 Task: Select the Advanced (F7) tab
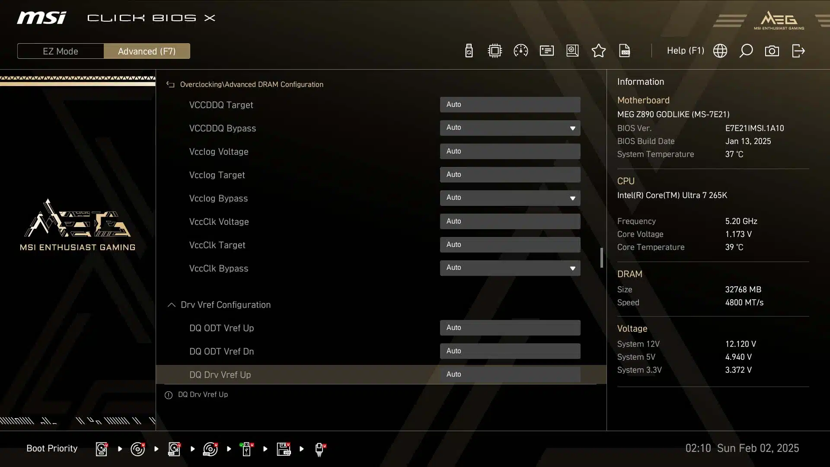[147, 51]
